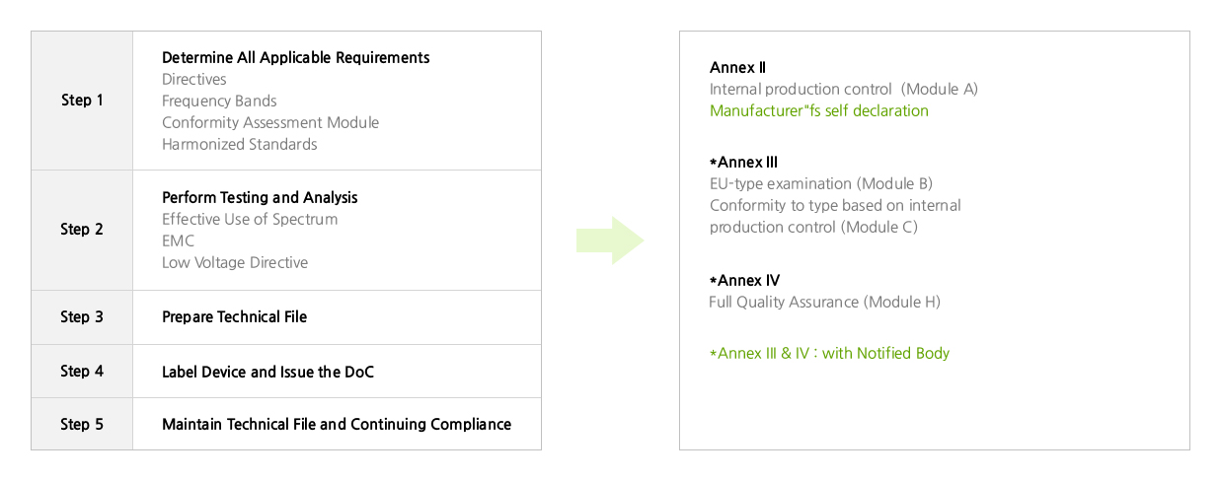Select the Step 2 cell

point(82,230)
